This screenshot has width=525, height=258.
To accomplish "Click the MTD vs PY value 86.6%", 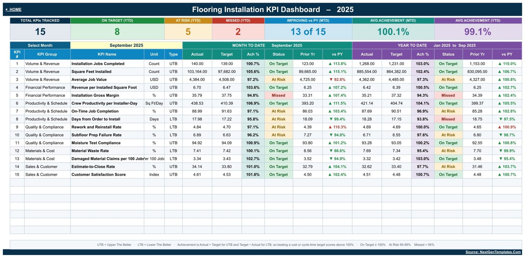I will coord(337,151).
